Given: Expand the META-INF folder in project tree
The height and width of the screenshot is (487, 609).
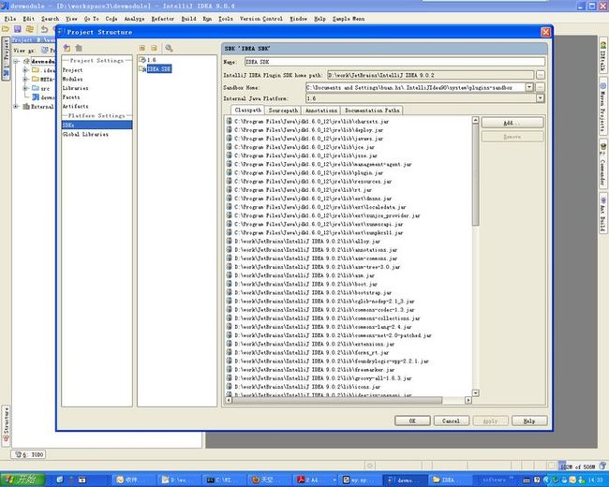Looking at the screenshot, I should 25,80.
